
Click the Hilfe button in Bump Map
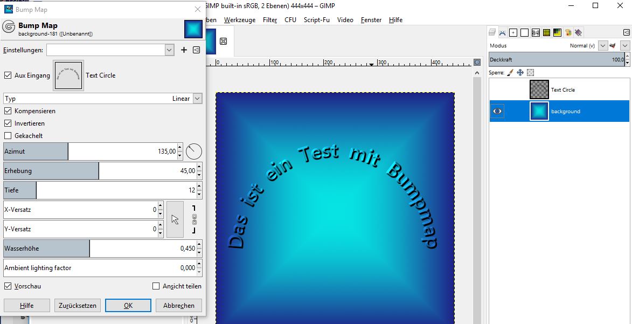pos(26,306)
